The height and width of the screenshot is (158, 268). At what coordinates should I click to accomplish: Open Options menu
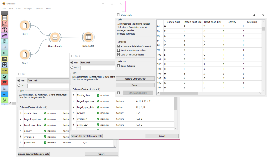(x=39, y=9)
